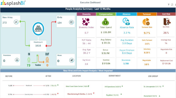Click red down arrow beside Diversity Index -0.2%
This screenshot has width=176, height=98.
(58, 94)
